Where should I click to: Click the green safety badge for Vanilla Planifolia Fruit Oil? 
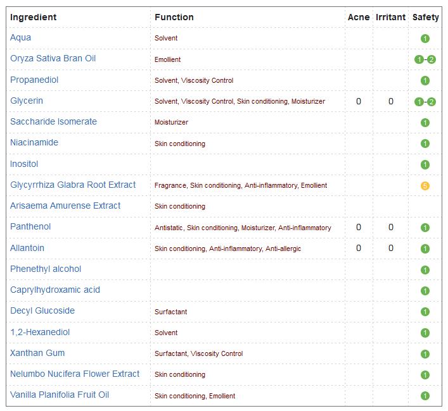425,396
